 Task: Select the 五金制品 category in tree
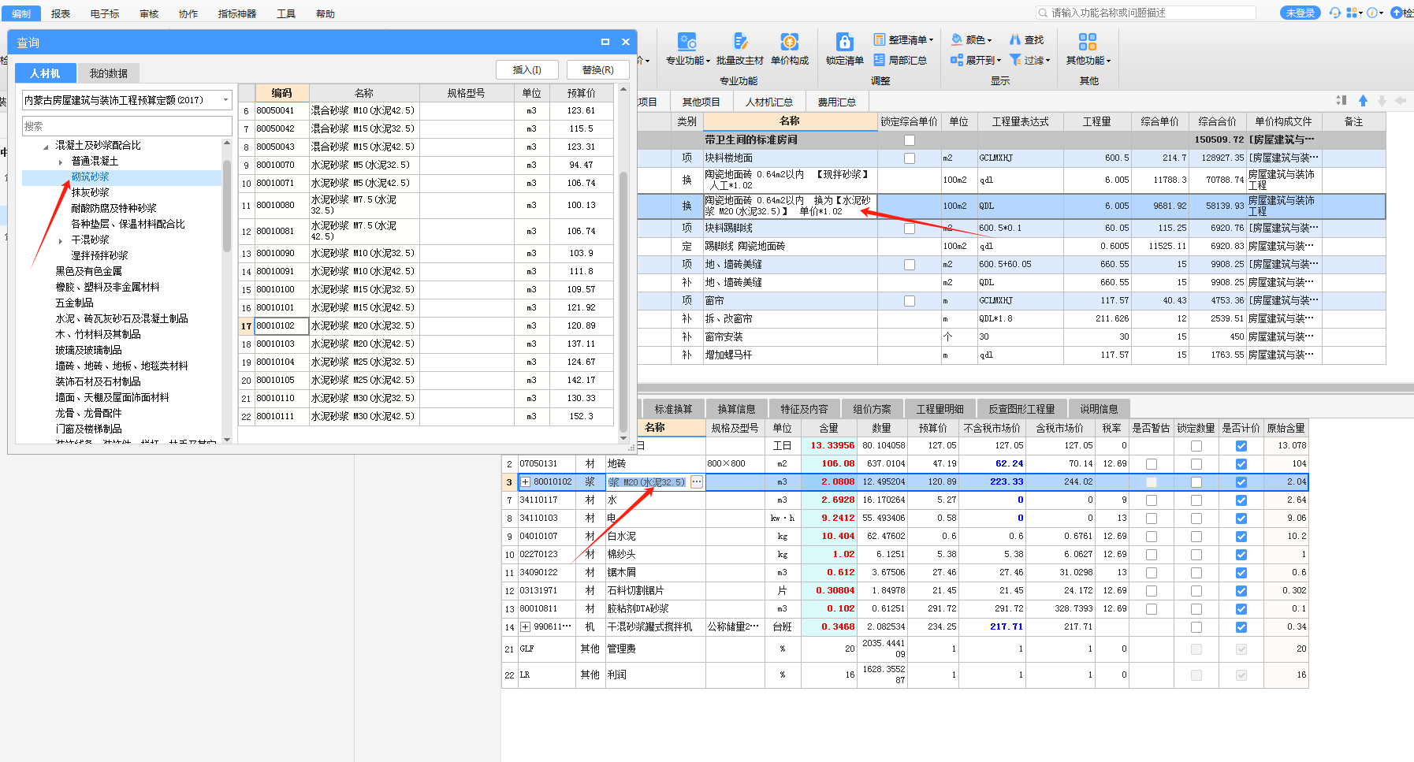click(x=74, y=303)
